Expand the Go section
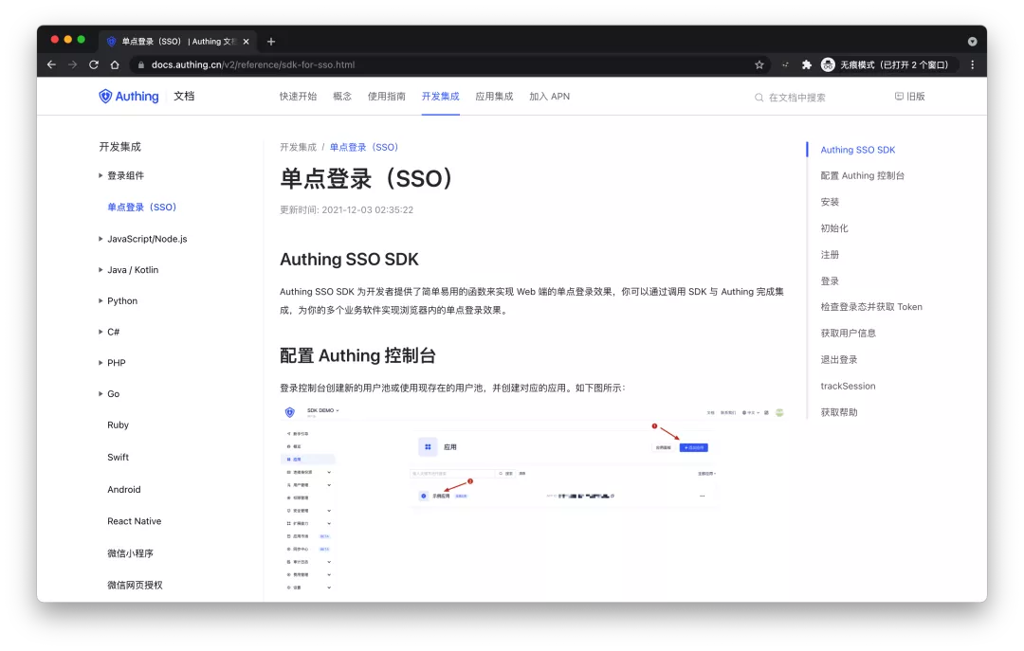Image resolution: width=1024 pixels, height=651 pixels. tap(101, 394)
